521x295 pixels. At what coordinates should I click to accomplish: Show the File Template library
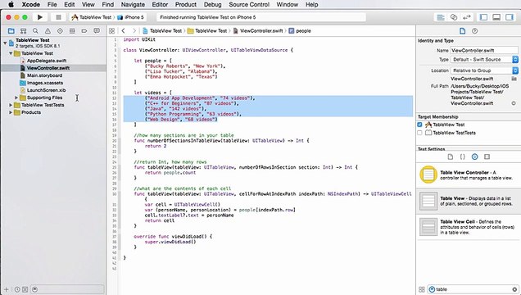coord(451,157)
